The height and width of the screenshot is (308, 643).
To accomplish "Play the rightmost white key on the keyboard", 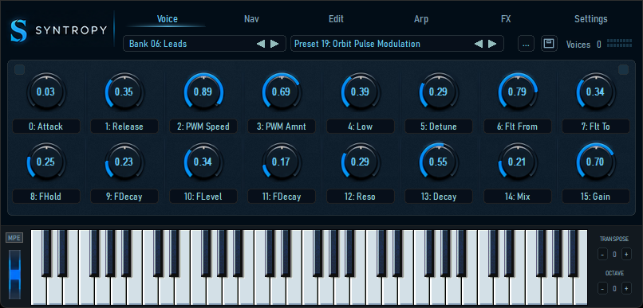I will pyautogui.click(x=580, y=291).
